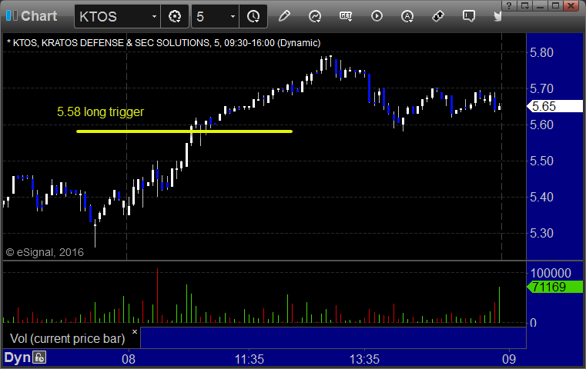Screen dimensions: 586x369
Task: Open the studies chart-line icon menu
Action: [x=315, y=16]
